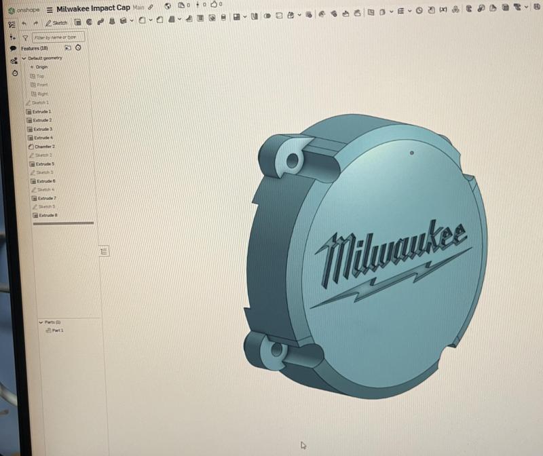543x456 pixels.
Task: Select the Thicken tool
Action: [123, 21]
